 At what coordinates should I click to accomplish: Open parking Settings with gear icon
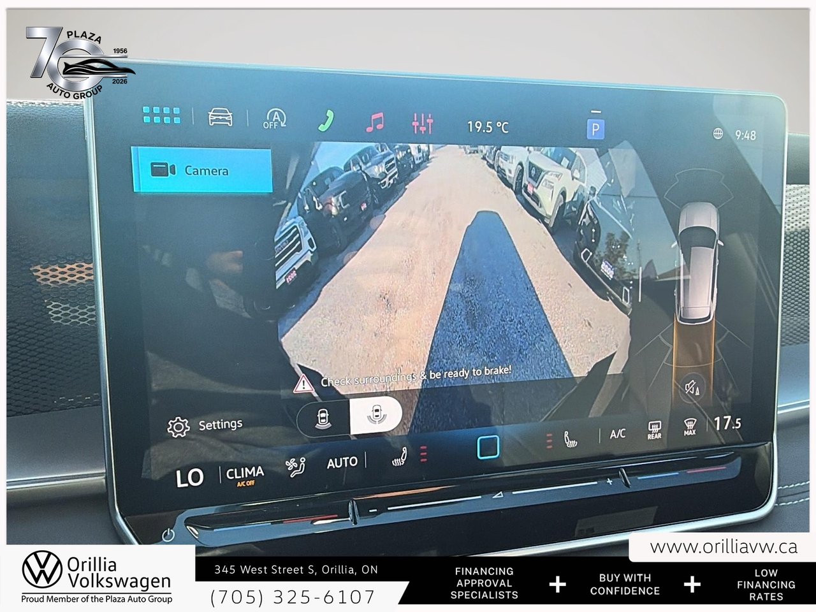205,426
